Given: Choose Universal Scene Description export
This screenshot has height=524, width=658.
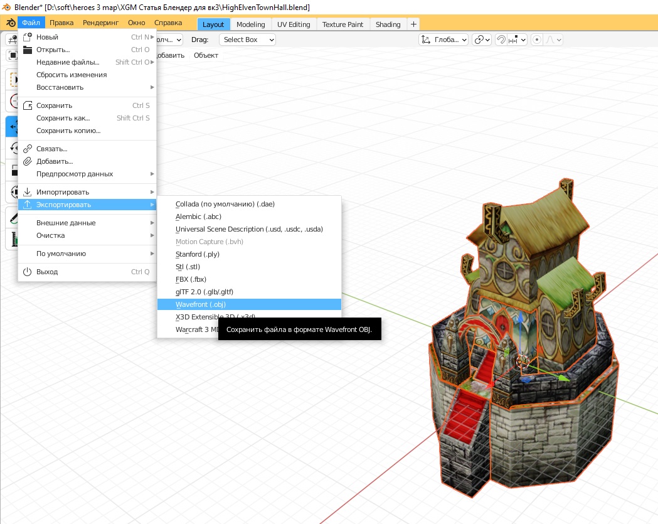Looking at the screenshot, I should tap(249, 229).
